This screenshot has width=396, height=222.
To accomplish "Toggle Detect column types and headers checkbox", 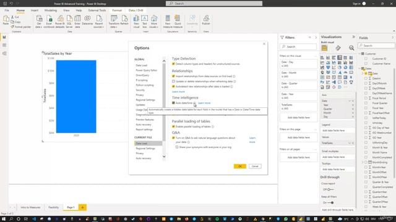I will [x=173, y=64].
